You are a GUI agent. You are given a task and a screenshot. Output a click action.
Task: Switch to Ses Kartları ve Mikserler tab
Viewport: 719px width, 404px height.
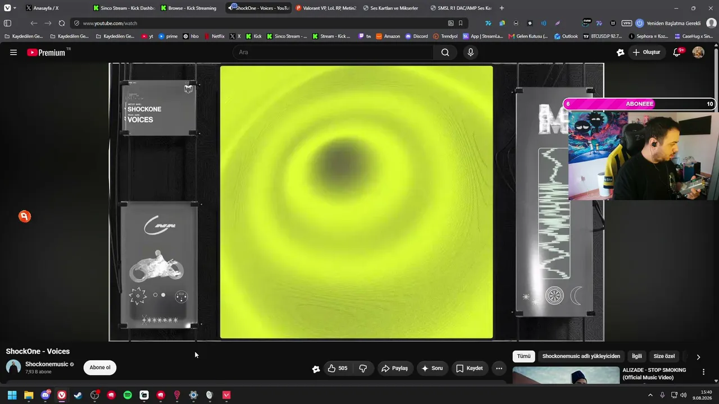pos(392,8)
